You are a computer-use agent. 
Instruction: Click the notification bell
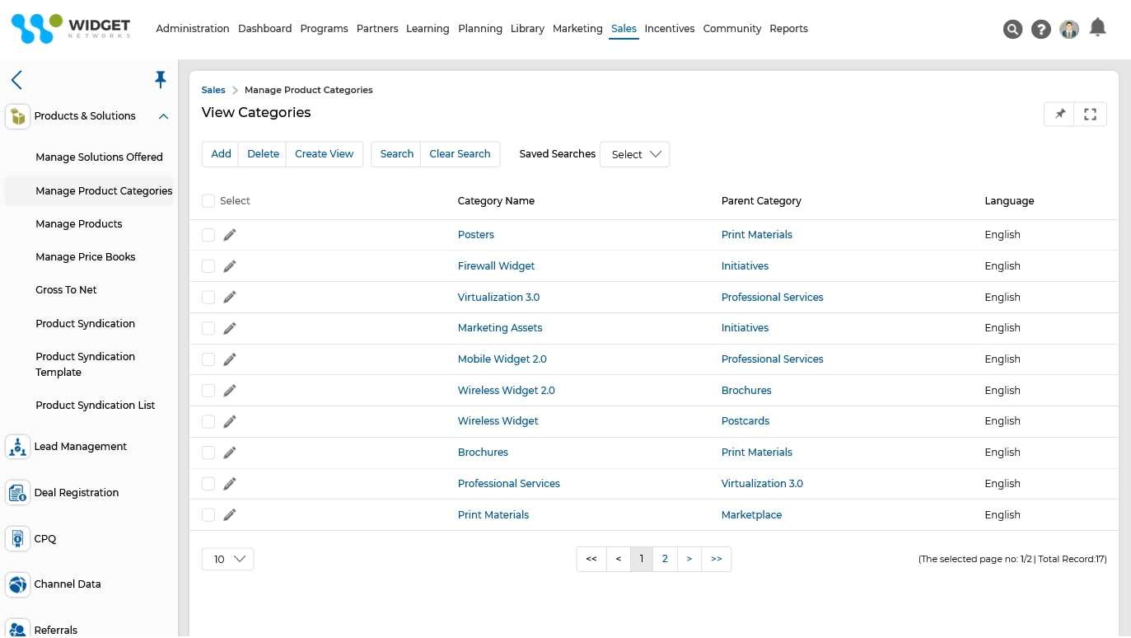[1097, 28]
